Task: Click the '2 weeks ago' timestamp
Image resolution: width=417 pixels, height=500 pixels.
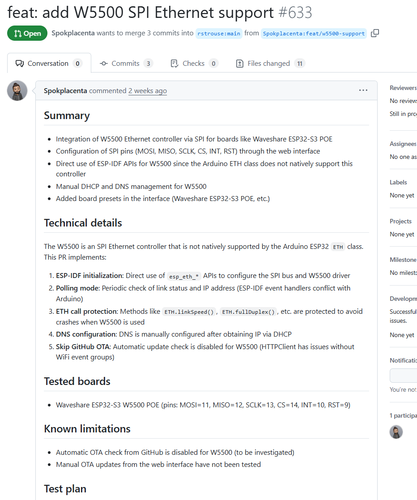Action: pyautogui.click(x=148, y=91)
